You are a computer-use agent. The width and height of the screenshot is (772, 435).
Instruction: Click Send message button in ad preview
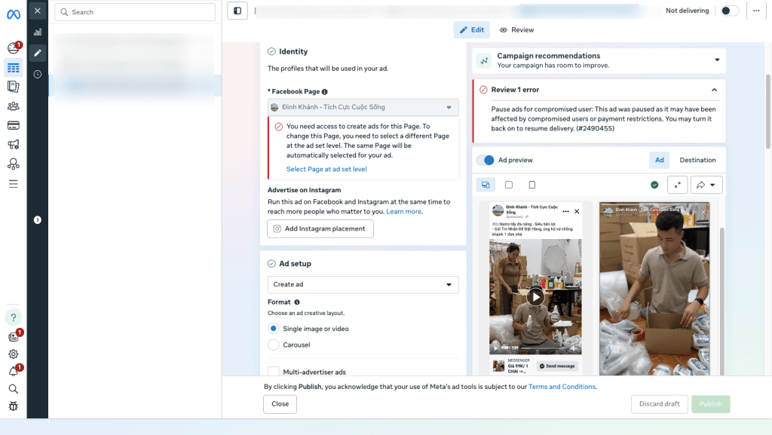click(x=557, y=366)
